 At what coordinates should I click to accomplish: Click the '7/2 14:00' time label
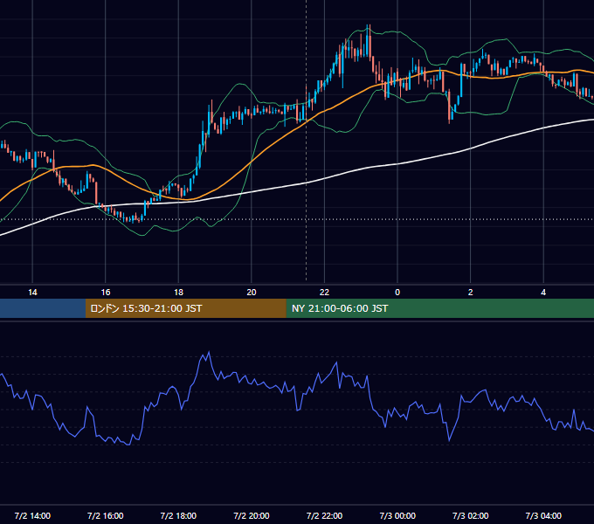(32, 515)
